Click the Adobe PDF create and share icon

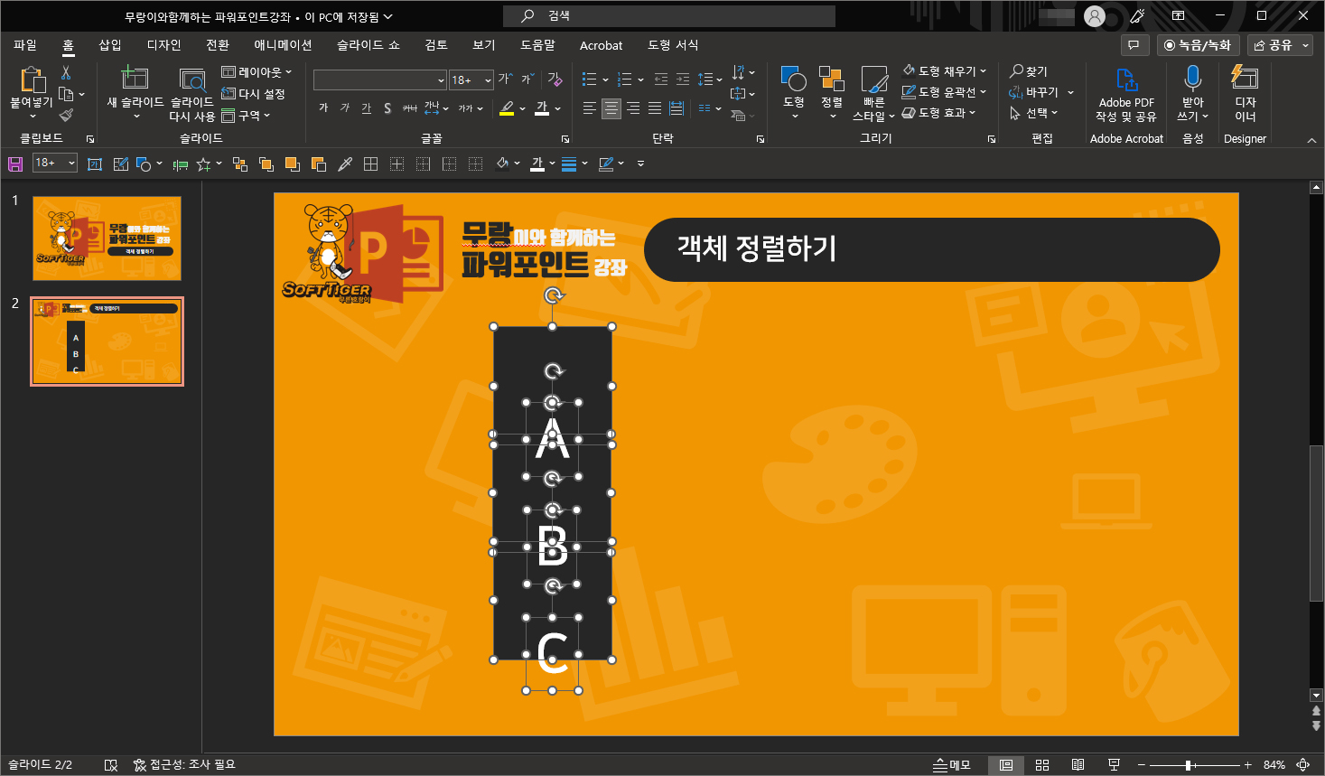tap(1126, 79)
